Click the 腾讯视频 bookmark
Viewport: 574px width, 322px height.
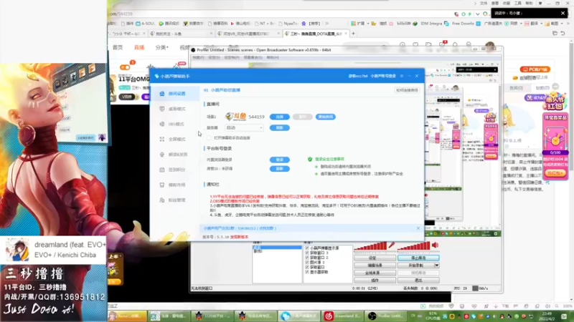point(169,24)
